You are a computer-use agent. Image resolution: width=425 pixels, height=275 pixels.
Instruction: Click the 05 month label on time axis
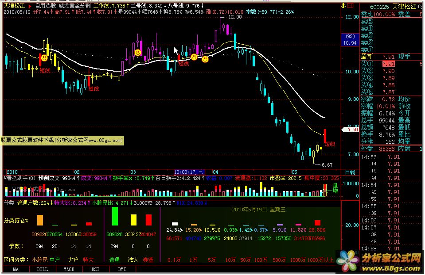[x=295, y=172]
